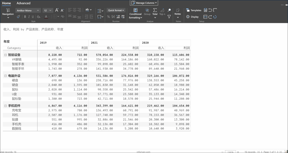Open the Total options
The image size is (288, 153).
(x=155, y=13)
